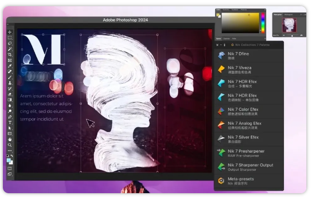Click the Navigator zoom percentage field
Viewport: 314px width, 197px height.
coord(276,35)
